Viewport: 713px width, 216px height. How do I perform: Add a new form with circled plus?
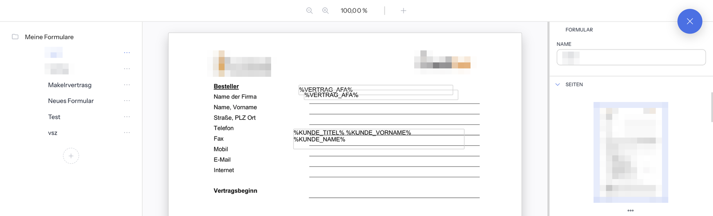[71, 156]
